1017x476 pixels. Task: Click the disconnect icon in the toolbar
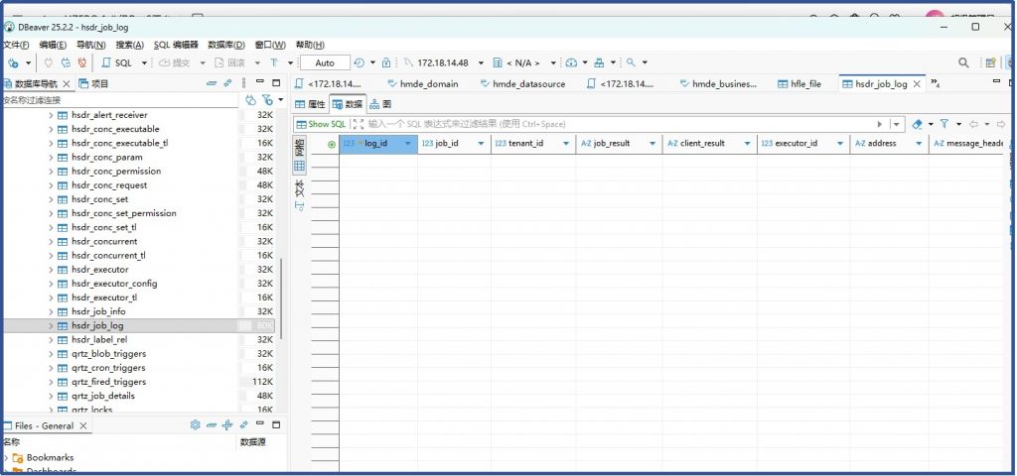tap(81, 62)
